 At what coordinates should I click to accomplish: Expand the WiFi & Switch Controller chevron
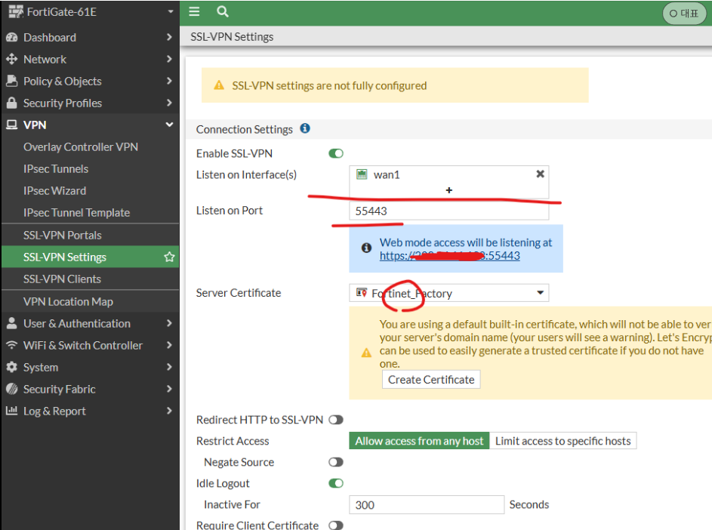coord(169,345)
